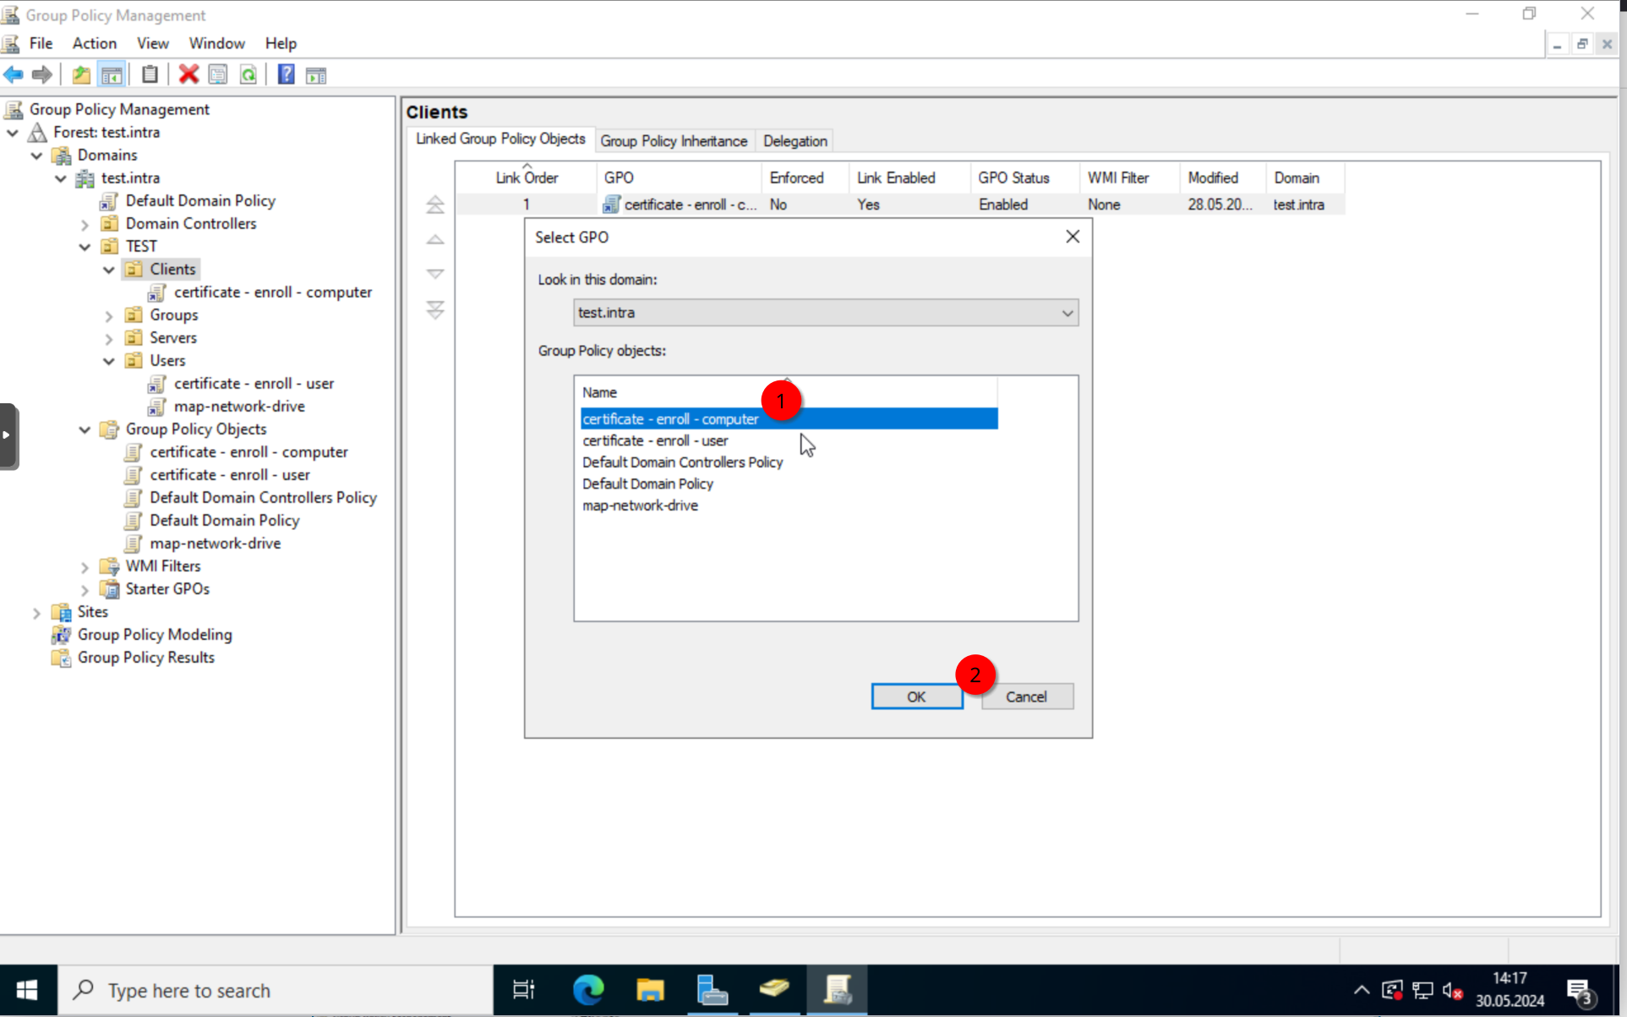Click the Group Policy Management taskbar icon
Image resolution: width=1627 pixels, height=1017 pixels.
click(837, 989)
